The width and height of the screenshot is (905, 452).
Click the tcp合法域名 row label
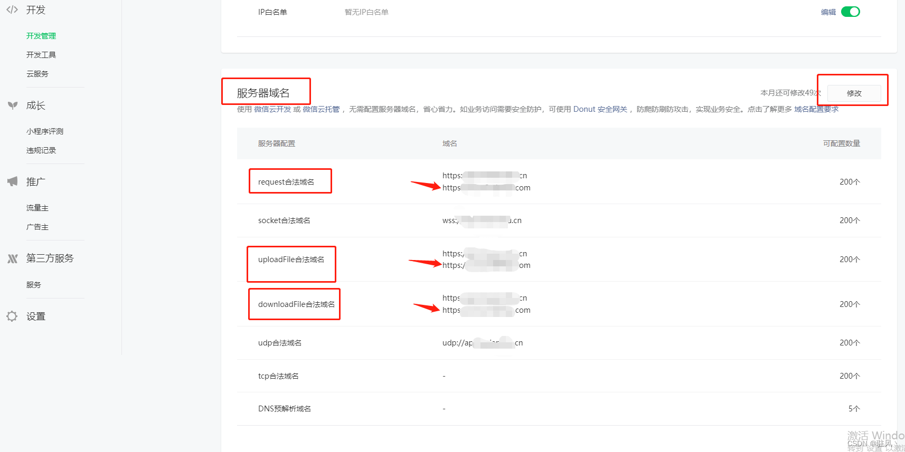click(278, 376)
